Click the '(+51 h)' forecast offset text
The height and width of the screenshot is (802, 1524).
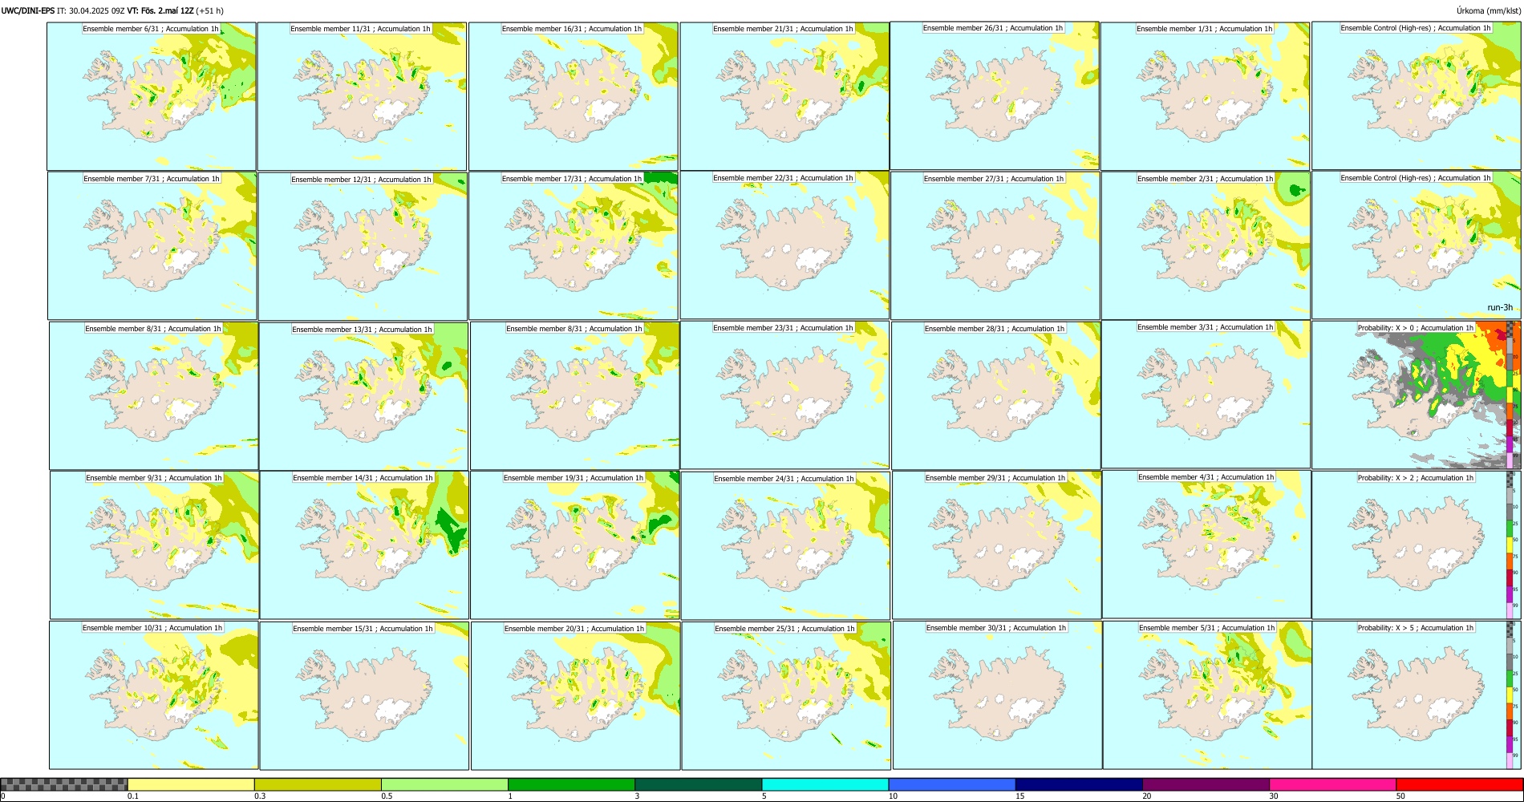pos(210,10)
